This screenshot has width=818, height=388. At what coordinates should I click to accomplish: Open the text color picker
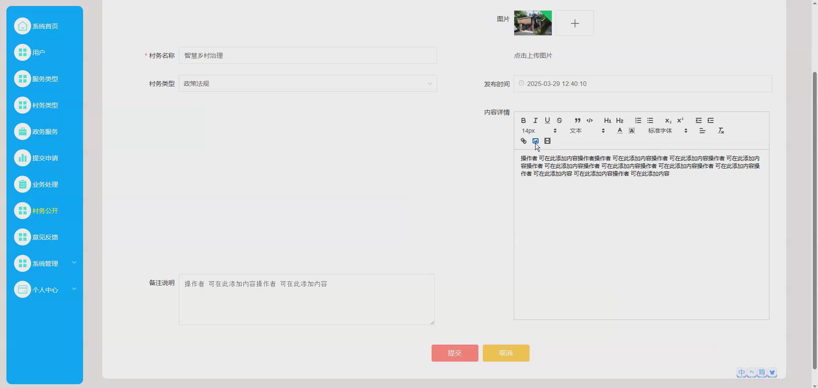pos(619,131)
